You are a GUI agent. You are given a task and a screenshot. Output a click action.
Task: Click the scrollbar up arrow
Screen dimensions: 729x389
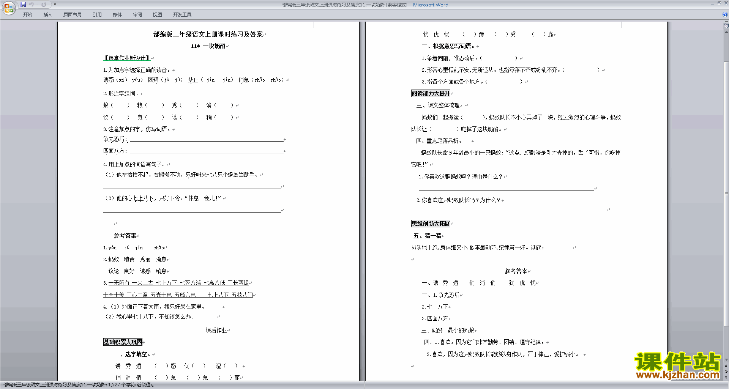pyautogui.click(x=726, y=32)
